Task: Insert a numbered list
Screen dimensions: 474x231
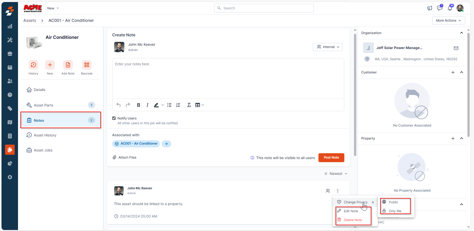Action: 178,105
